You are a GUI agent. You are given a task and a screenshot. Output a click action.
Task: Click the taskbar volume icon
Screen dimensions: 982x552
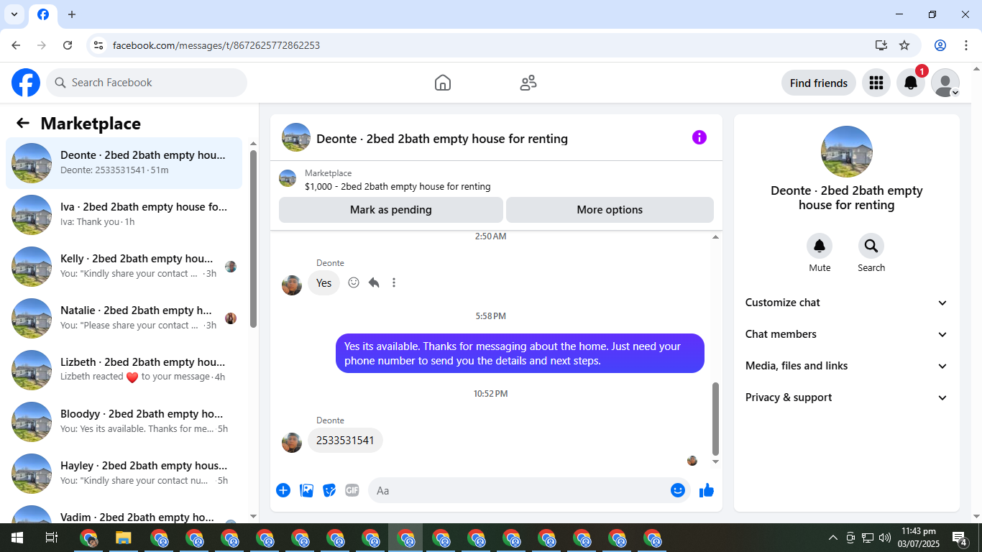pyautogui.click(x=885, y=538)
